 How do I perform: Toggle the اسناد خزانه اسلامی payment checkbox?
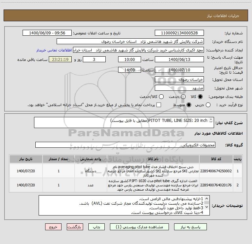159,105
